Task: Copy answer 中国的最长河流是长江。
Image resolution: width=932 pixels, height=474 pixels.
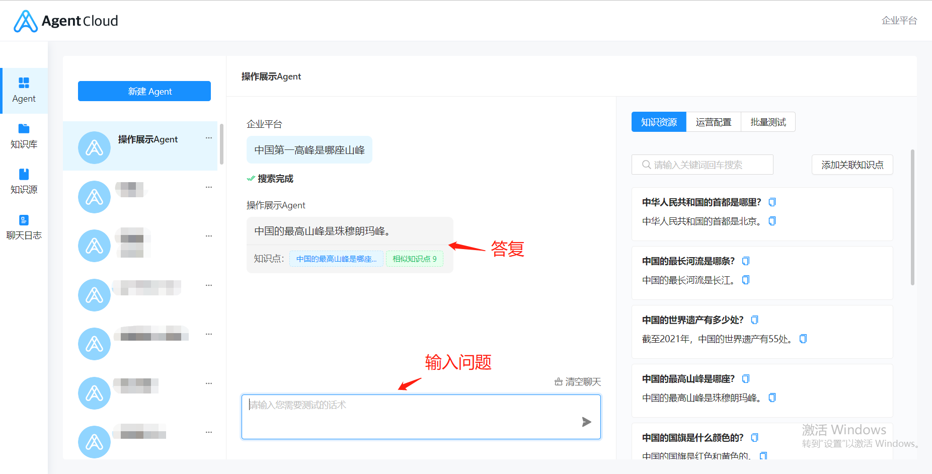Action: 746,280
